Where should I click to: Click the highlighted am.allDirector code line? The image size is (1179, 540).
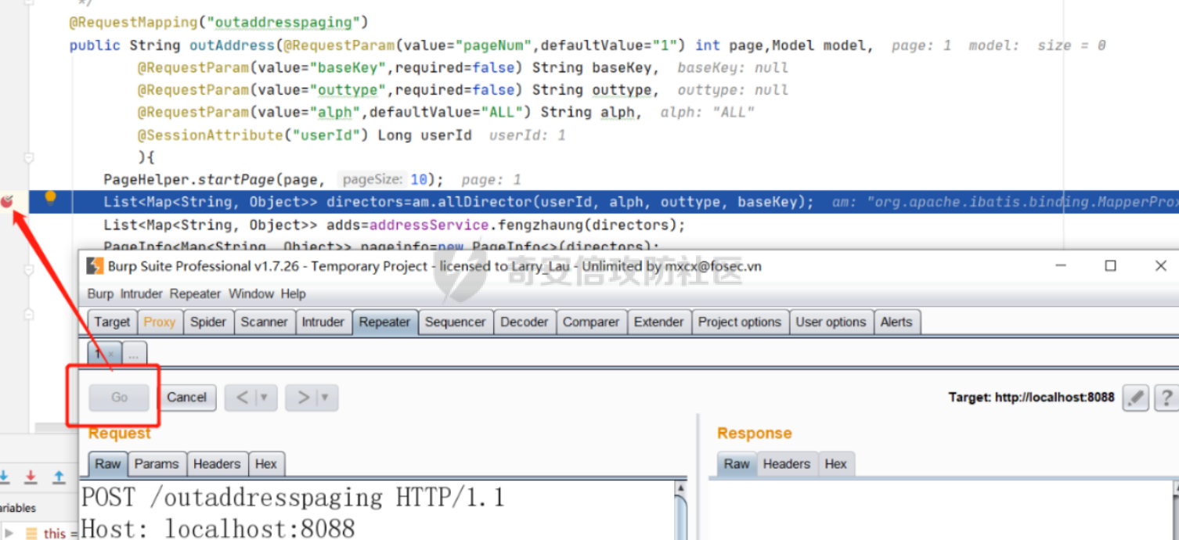[x=604, y=202]
